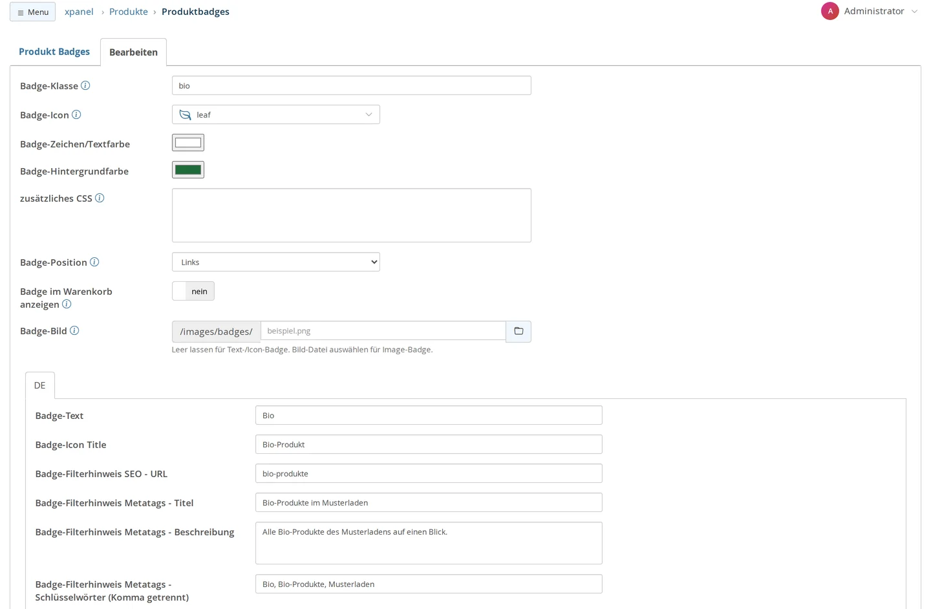Screen dimensions: 931x609
Task: Focus the zusätzliches CSS textarea
Action: [352, 215]
